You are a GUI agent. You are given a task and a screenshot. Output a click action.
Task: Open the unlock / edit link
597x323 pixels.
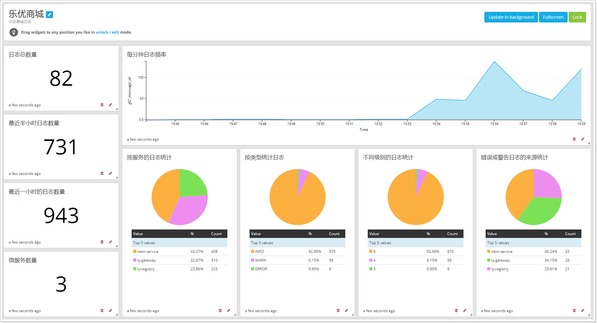(x=107, y=32)
